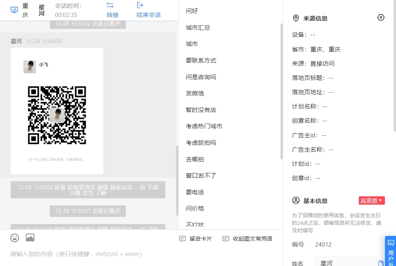
Task: Select quick reply 城市汇总
Action: pos(198,28)
